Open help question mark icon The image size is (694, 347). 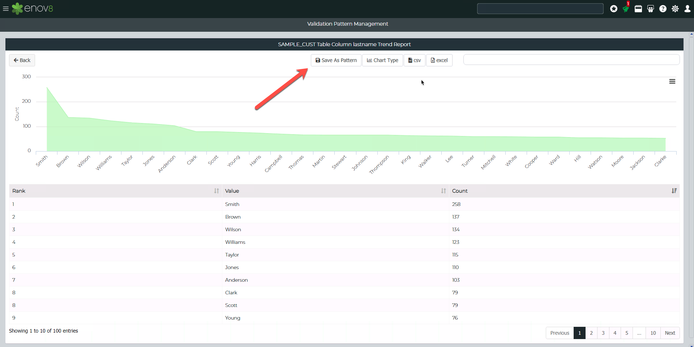coord(663,9)
